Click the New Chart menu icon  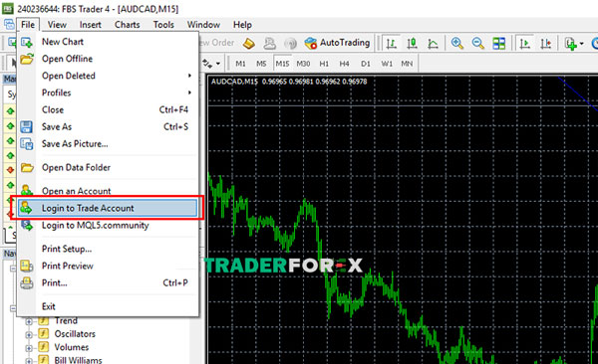[x=27, y=42]
